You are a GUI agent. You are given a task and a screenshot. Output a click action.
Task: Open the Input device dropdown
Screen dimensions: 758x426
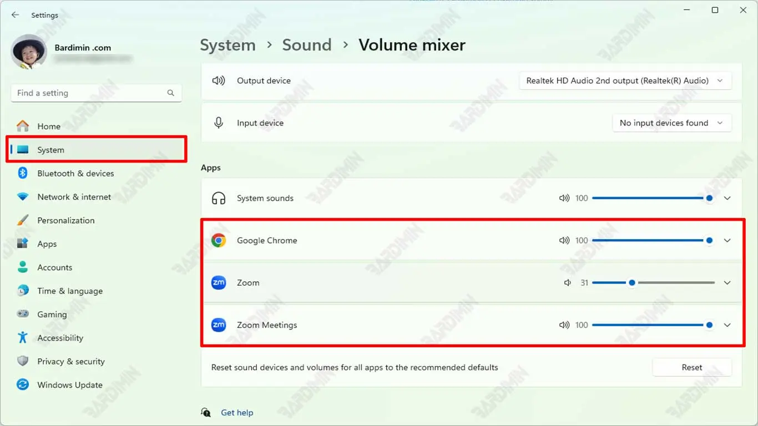click(x=671, y=123)
